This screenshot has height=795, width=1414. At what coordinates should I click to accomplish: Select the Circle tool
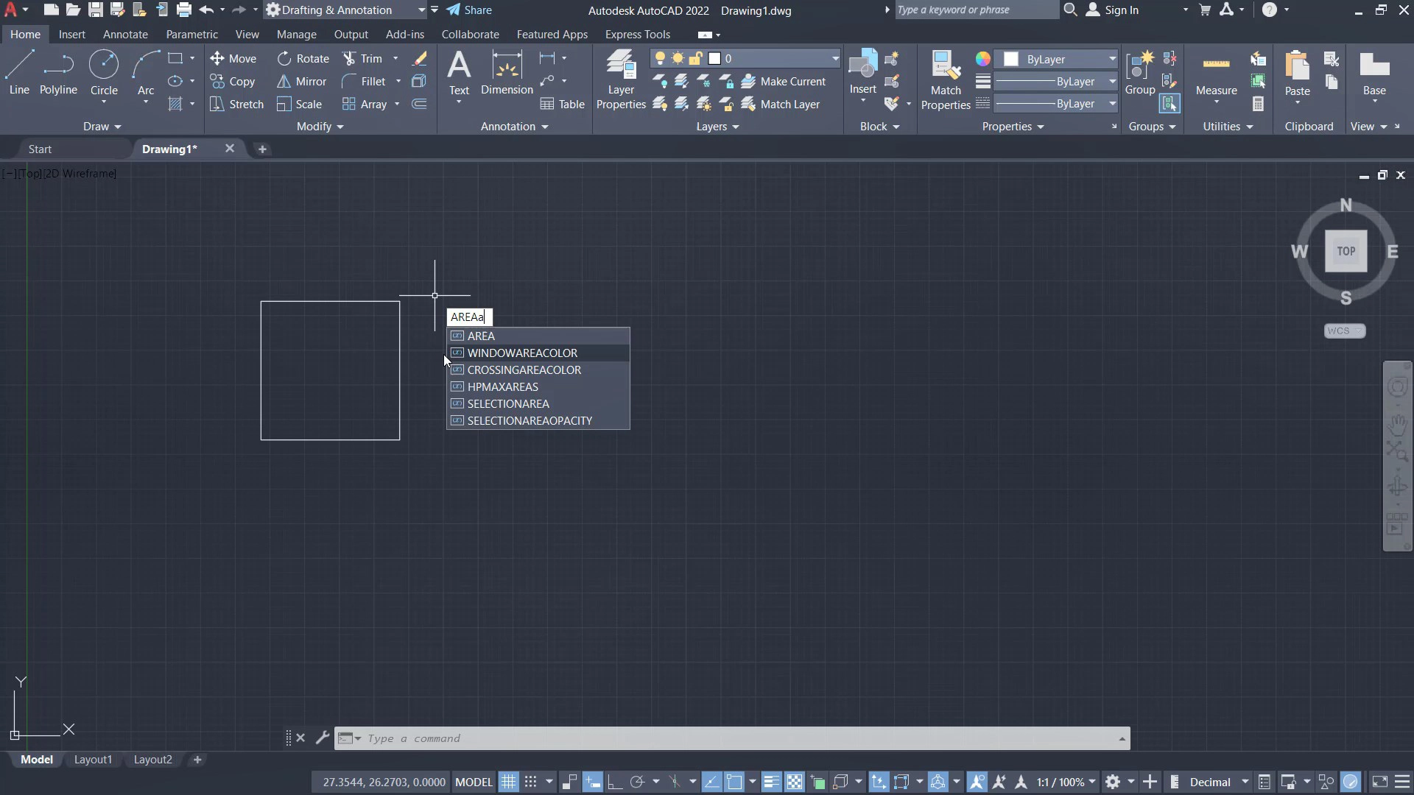[104, 73]
